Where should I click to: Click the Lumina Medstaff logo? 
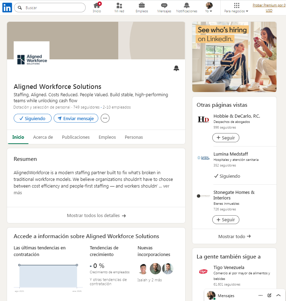(x=203, y=158)
